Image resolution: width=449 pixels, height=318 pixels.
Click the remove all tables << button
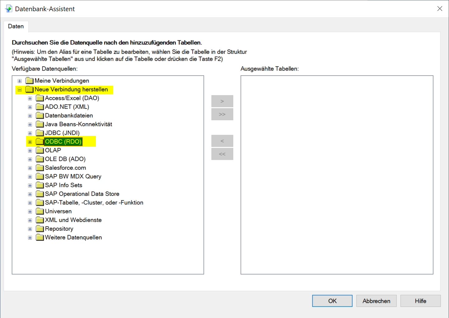coord(222,154)
